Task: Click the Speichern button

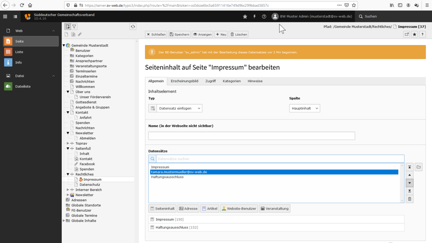Action: pyautogui.click(x=179, y=35)
